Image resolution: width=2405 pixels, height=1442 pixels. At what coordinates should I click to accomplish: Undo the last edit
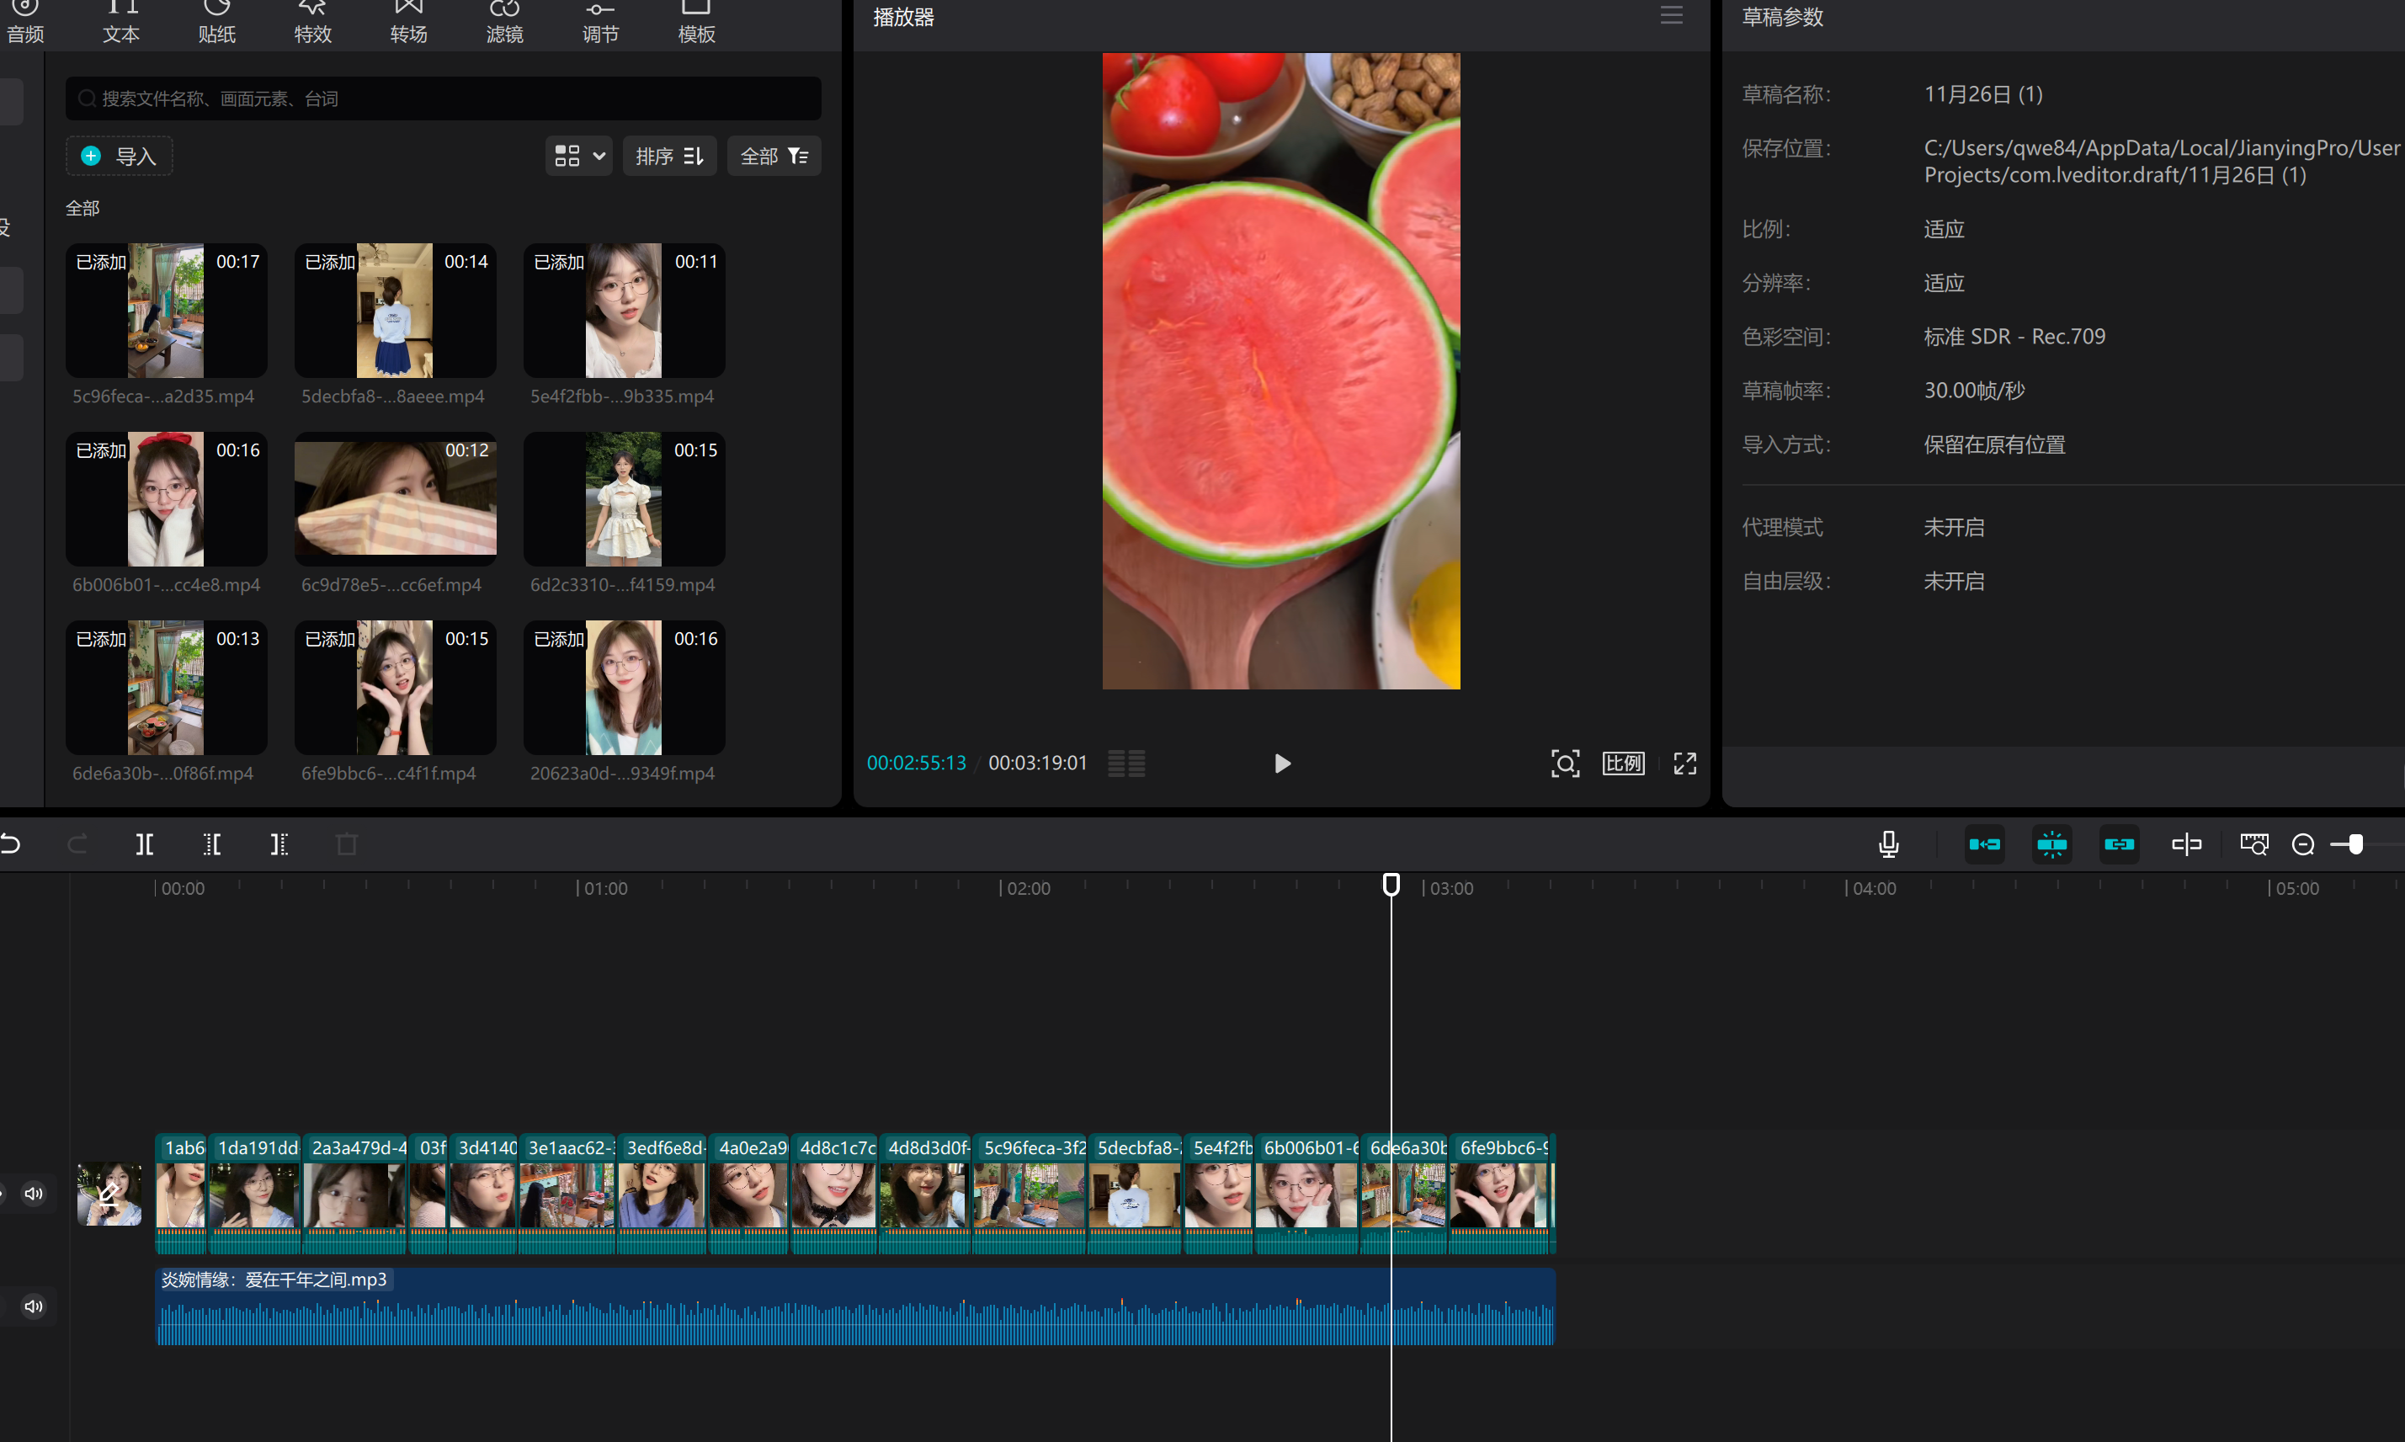11,844
